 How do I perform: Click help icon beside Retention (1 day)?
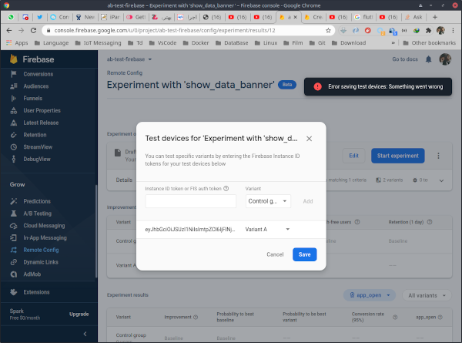point(430,222)
